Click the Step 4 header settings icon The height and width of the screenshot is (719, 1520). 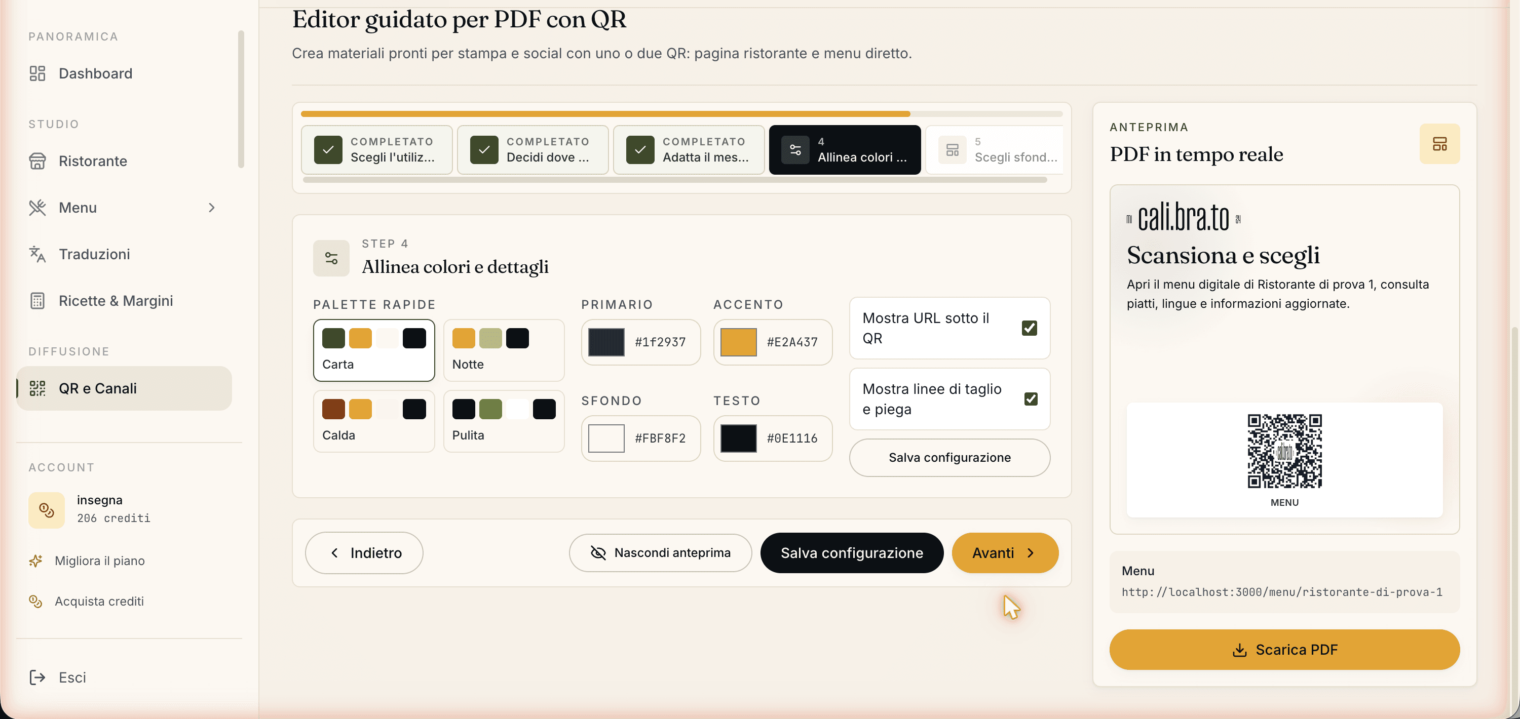pyautogui.click(x=331, y=258)
